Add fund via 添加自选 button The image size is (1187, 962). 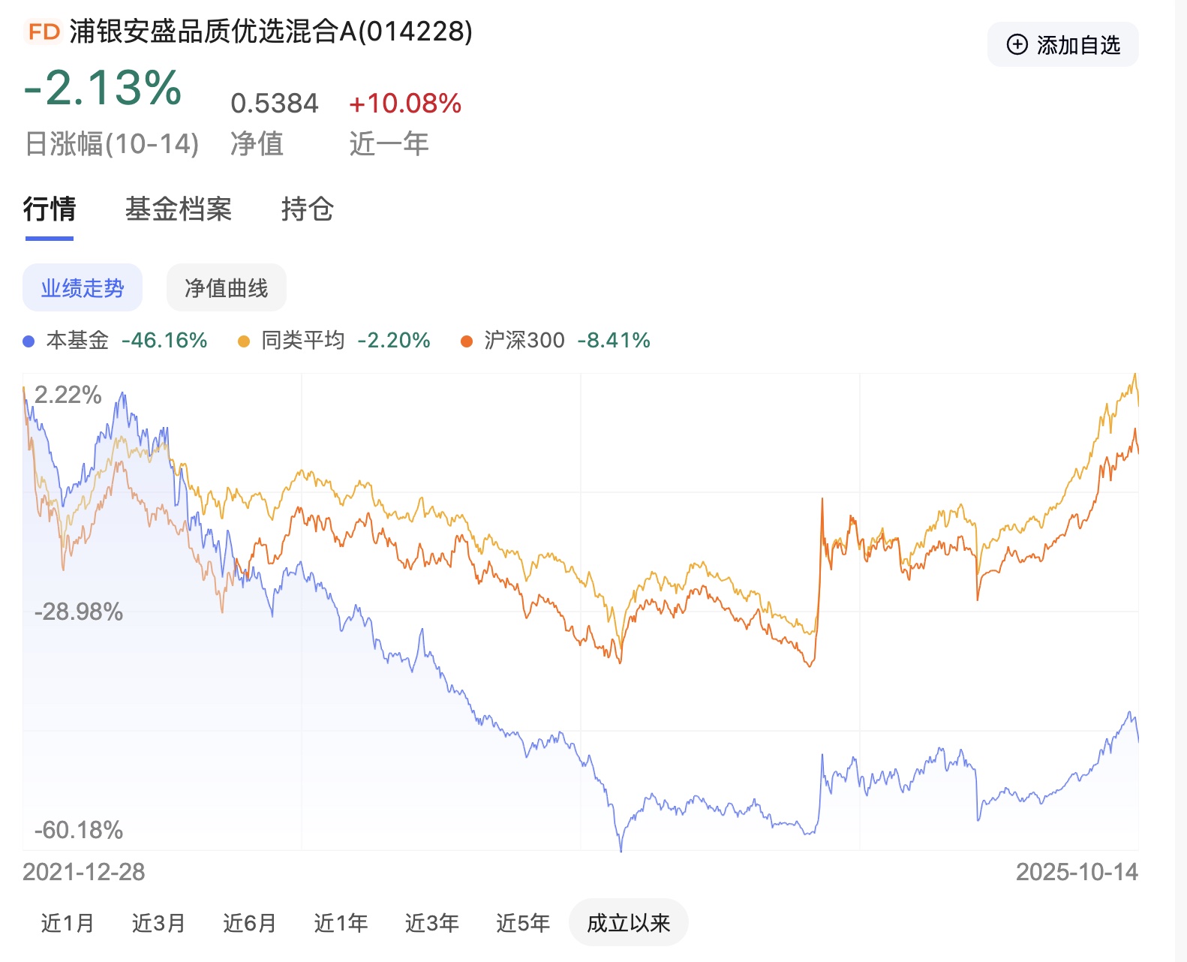point(1062,45)
